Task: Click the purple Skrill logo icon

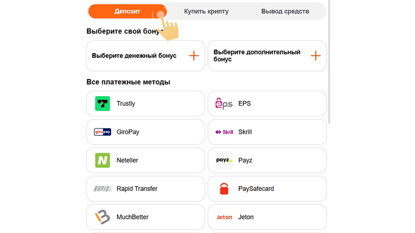Action: click(x=224, y=132)
